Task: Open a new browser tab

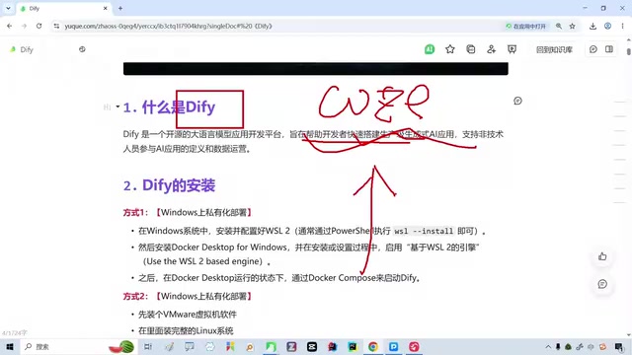Action: (x=120, y=9)
